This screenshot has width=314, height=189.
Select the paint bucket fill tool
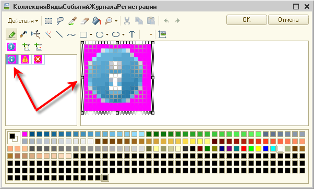point(96,21)
